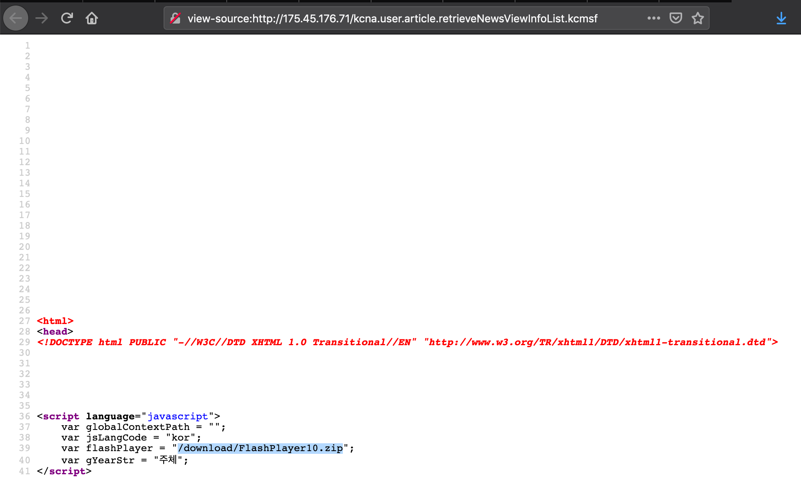Open the downloads panel arrow
The image size is (801, 477).
coord(781,18)
